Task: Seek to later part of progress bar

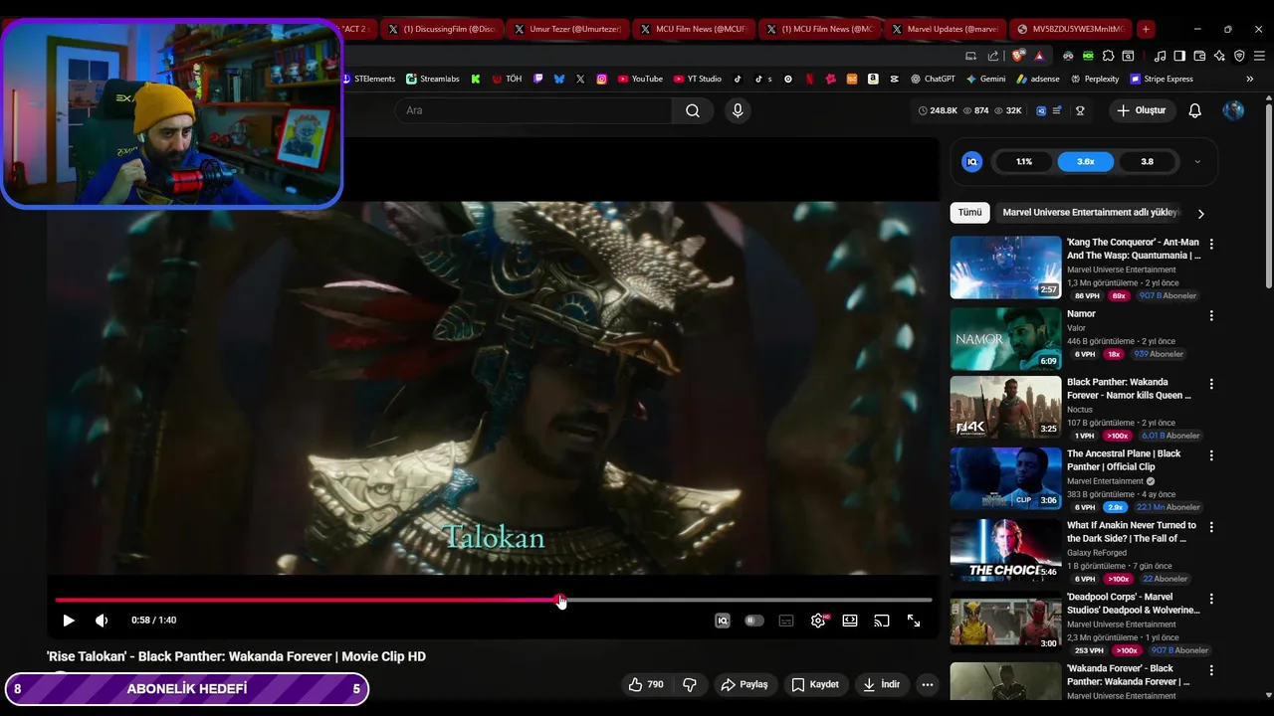Action: coord(747,600)
